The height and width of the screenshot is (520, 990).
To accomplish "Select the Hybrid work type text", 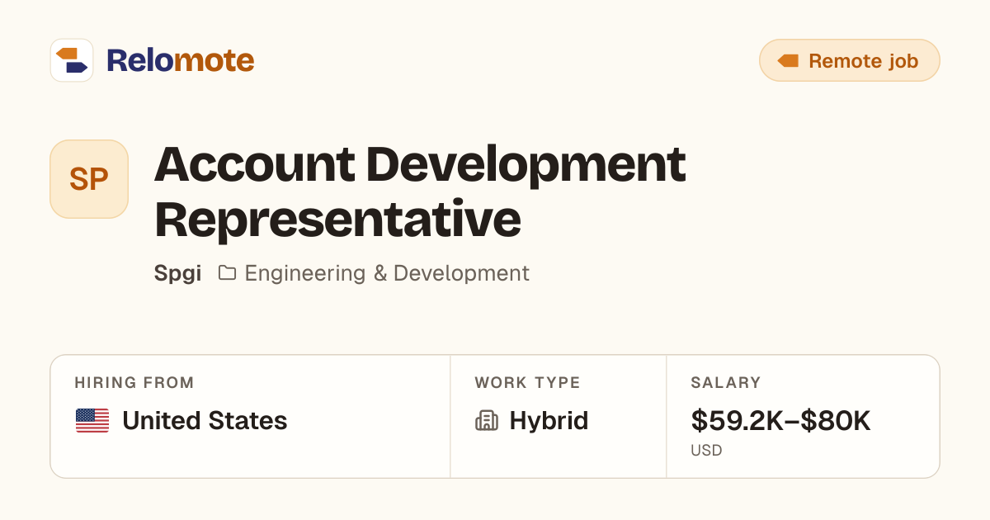I will [549, 421].
